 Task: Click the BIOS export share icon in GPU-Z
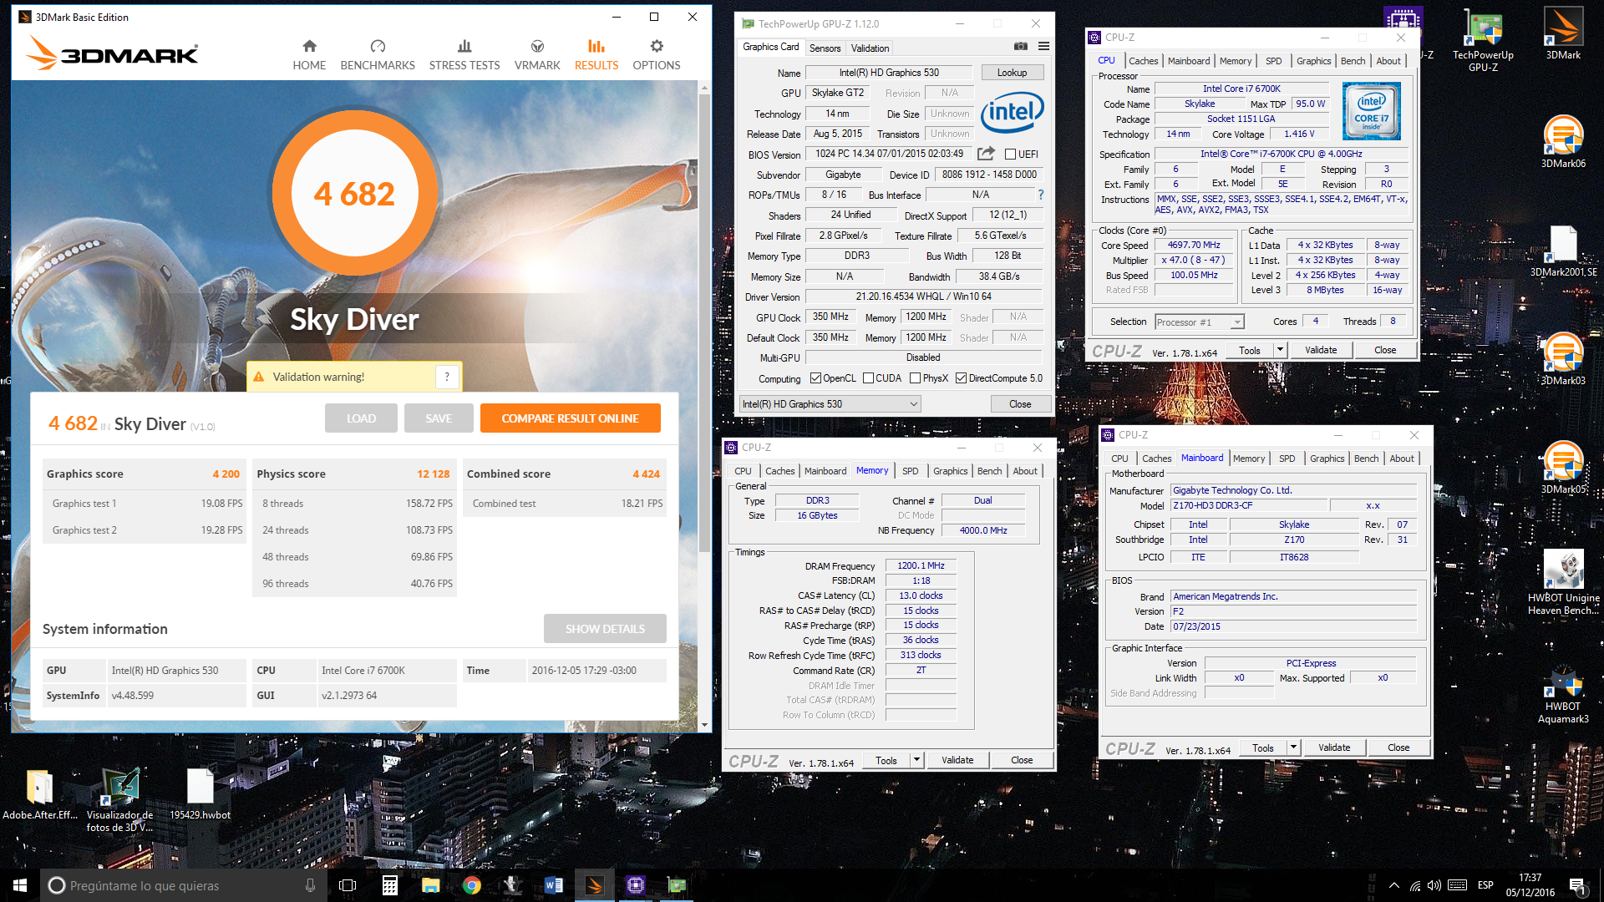tap(986, 154)
